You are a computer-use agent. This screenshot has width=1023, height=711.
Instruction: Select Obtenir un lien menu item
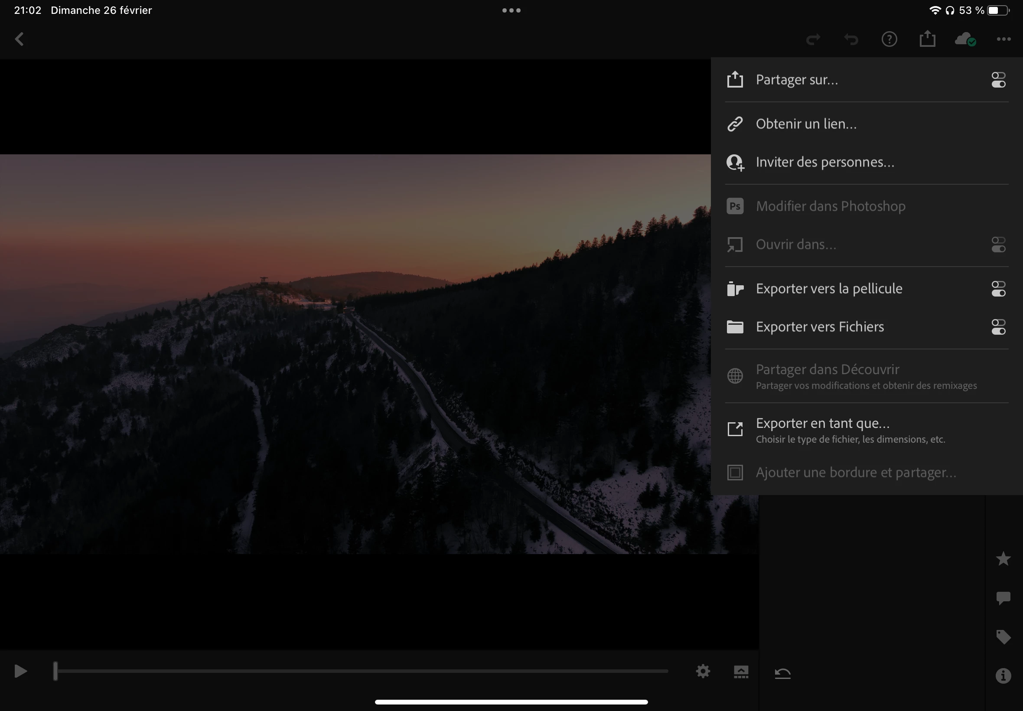pos(806,124)
